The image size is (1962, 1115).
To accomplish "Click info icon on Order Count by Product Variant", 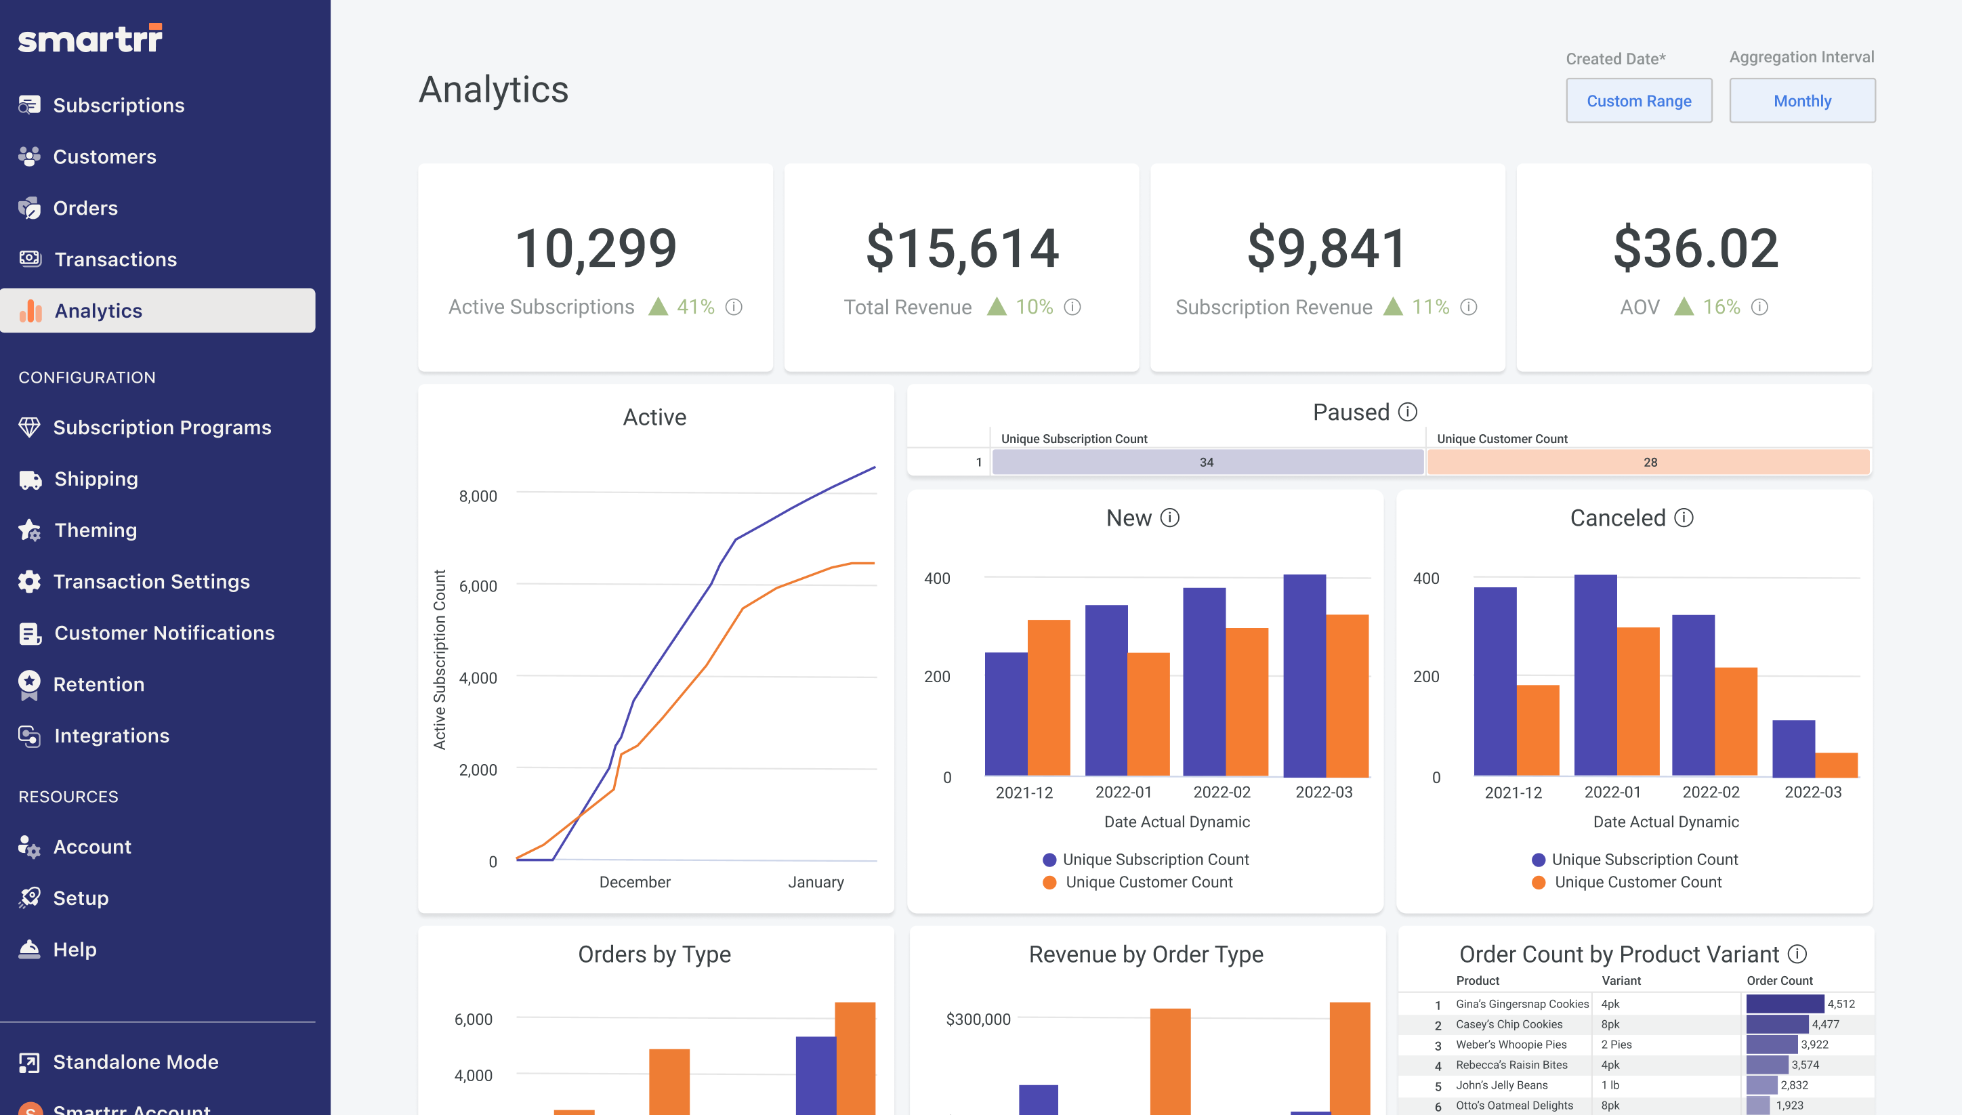I will point(1797,954).
